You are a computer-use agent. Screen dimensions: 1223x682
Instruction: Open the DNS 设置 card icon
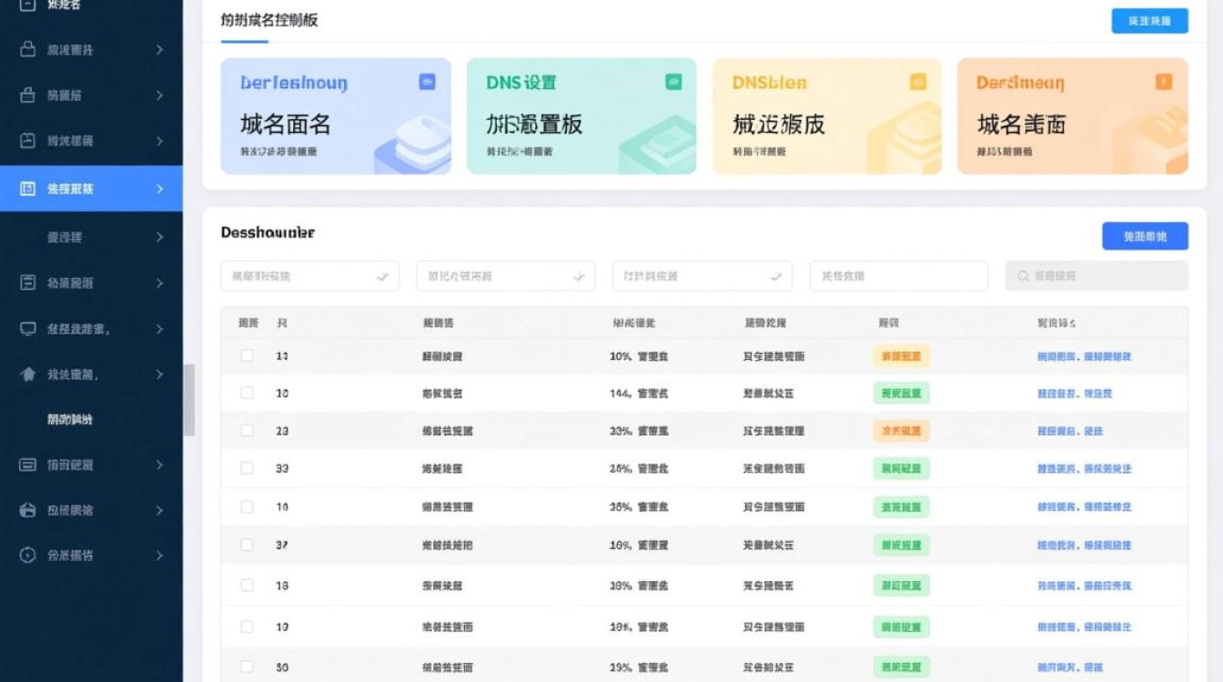673,81
